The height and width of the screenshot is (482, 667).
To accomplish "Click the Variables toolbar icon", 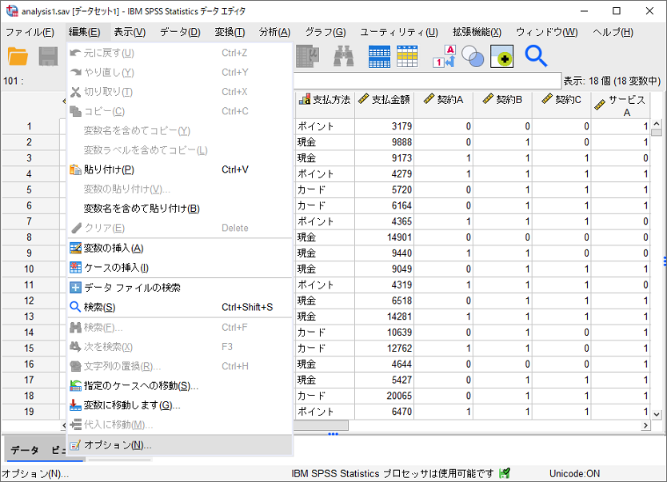I will [307, 56].
